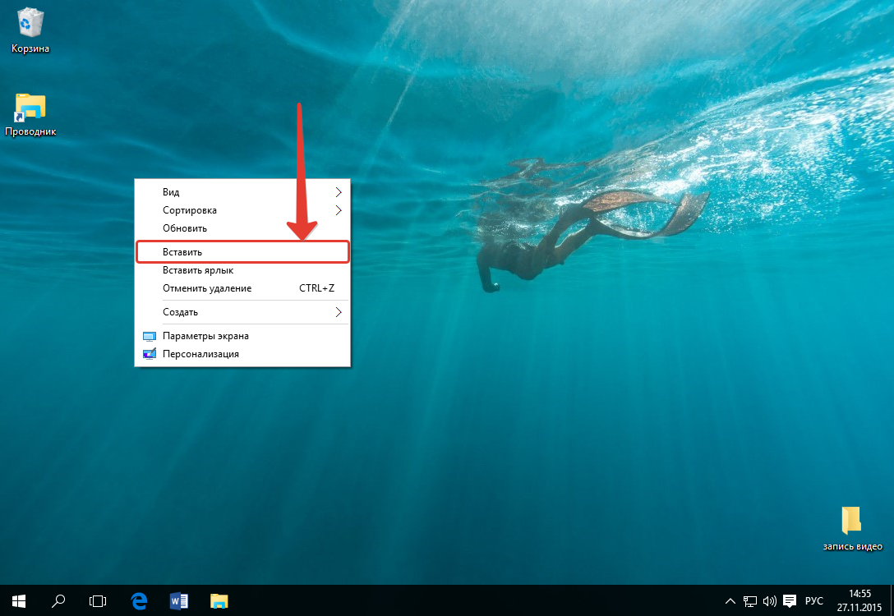Open the volume speaker tray icon
Viewport: 894px width, 616px height.
tap(769, 601)
